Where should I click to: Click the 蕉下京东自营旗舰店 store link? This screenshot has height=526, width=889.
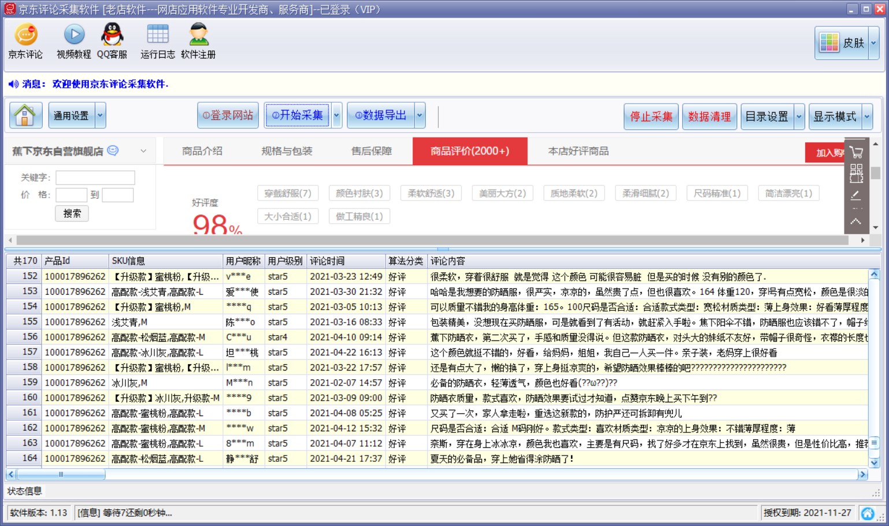click(x=58, y=151)
